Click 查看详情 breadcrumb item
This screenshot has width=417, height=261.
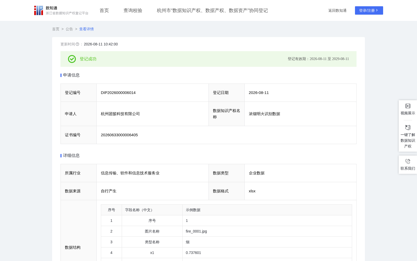coord(87,29)
